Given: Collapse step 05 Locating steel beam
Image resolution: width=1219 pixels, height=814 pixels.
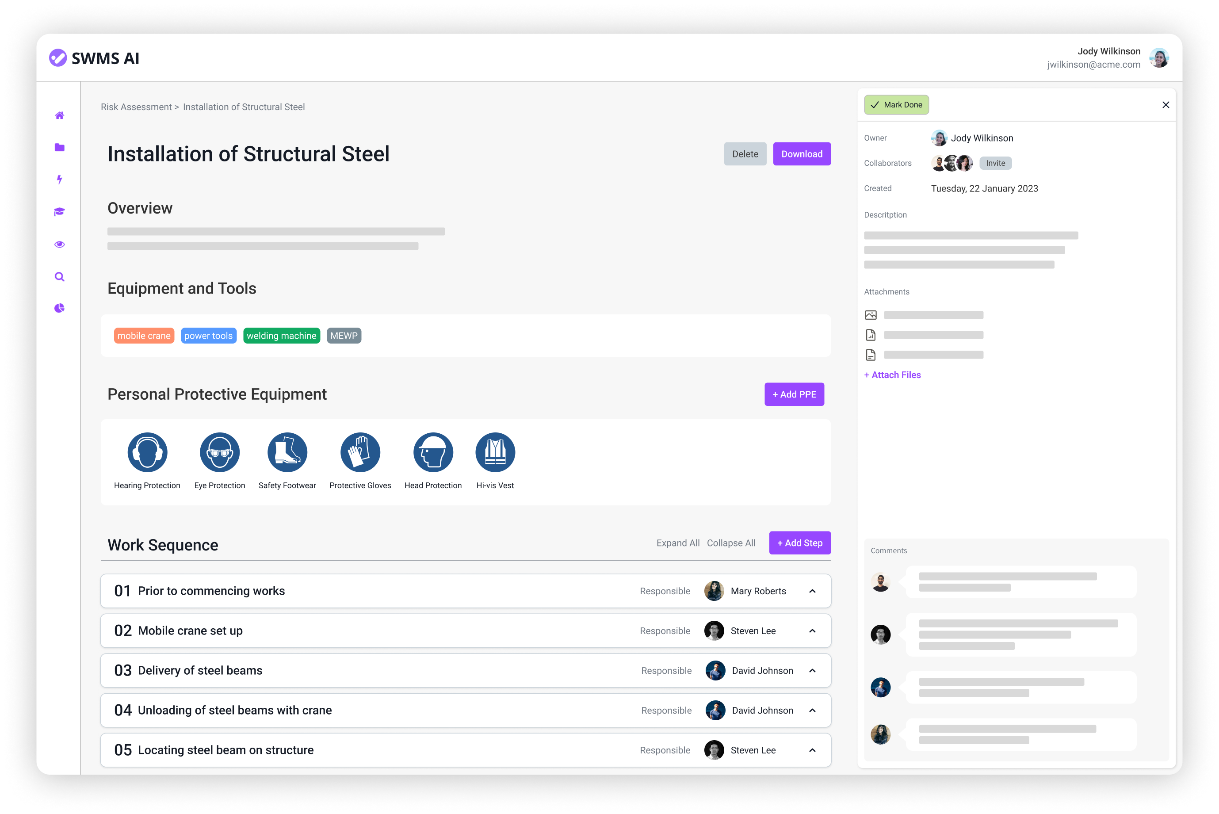Looking at the screenshot, I should (x=812, y=750).
